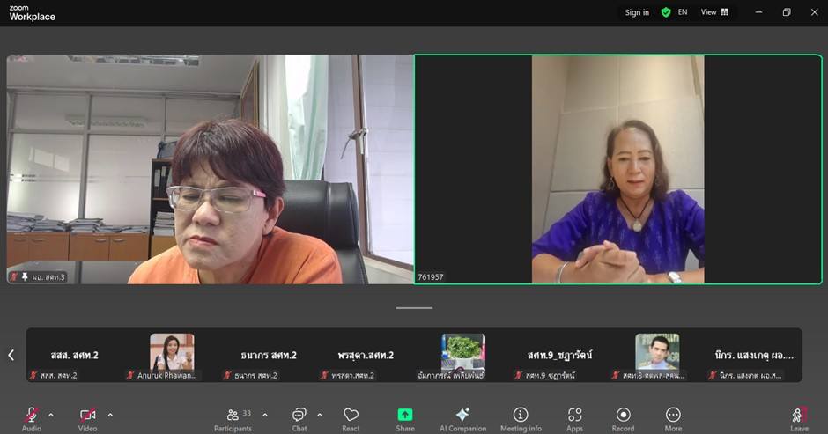
Task: Launch the AI Companion
Action: (462, 416)
